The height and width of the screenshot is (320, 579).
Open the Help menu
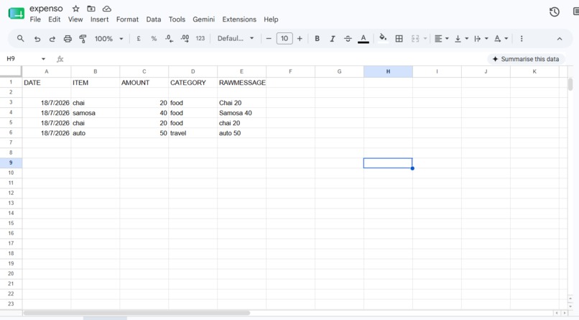click(x=271, y=19)
